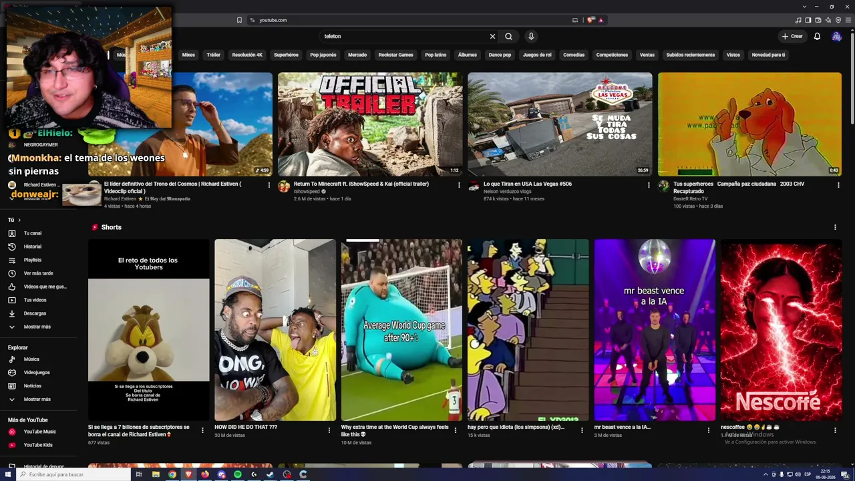Expand Mostrar más under Explorar
Screen dimensions: 855x481
point(38,399)
